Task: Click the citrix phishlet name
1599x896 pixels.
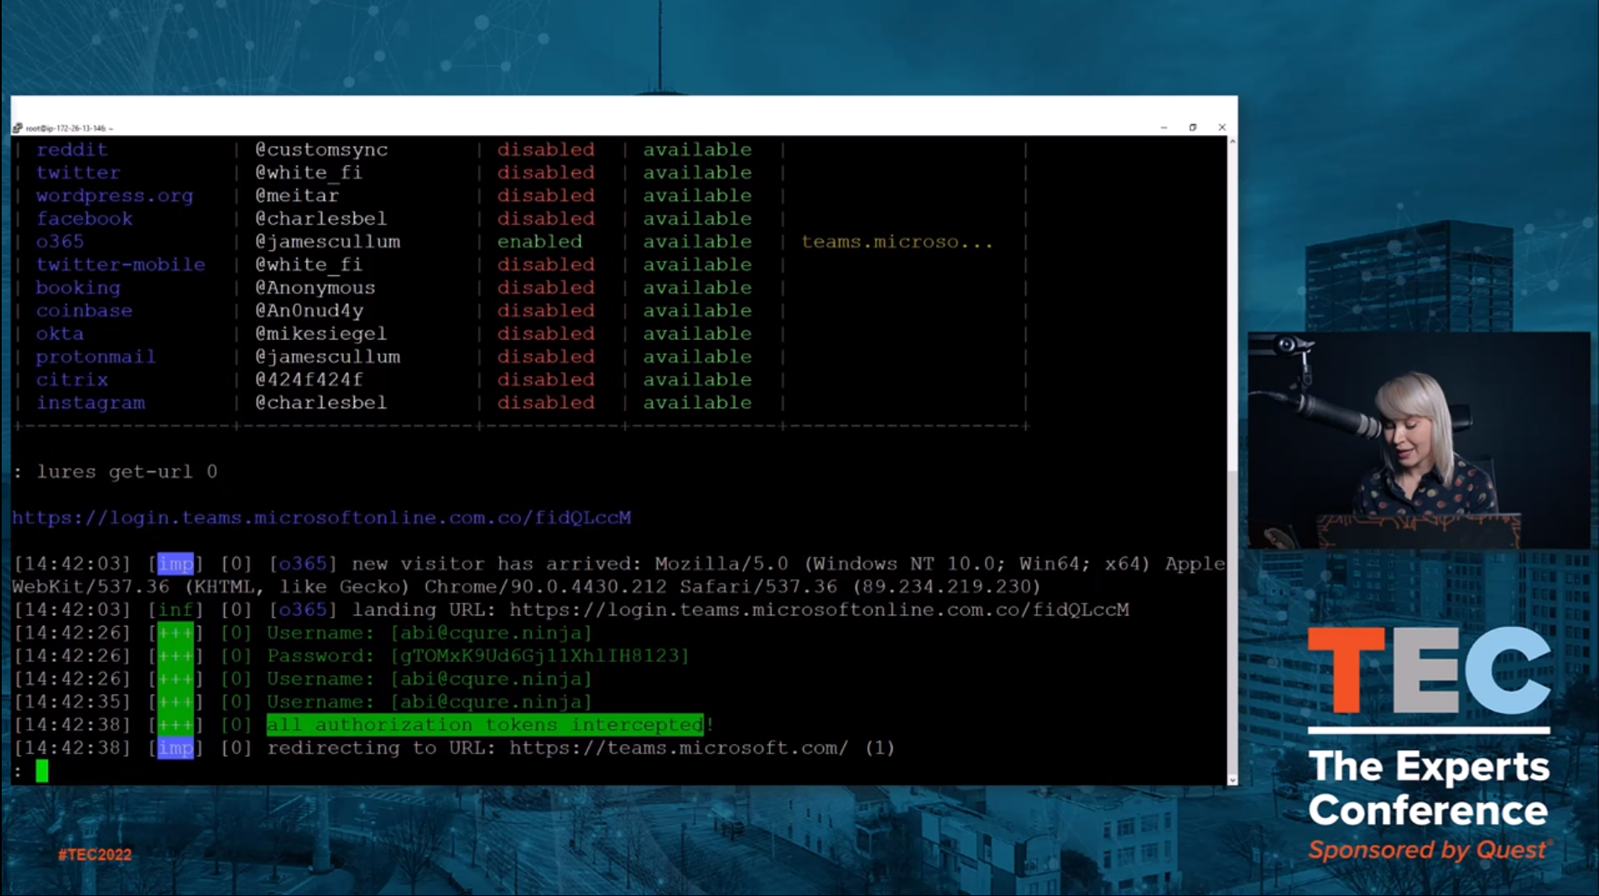Action: (x=72, y=379)
